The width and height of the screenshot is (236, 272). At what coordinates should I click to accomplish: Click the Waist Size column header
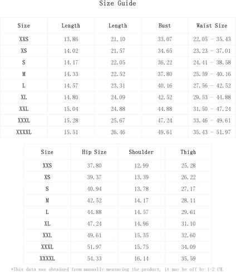[x=212, y=26]
